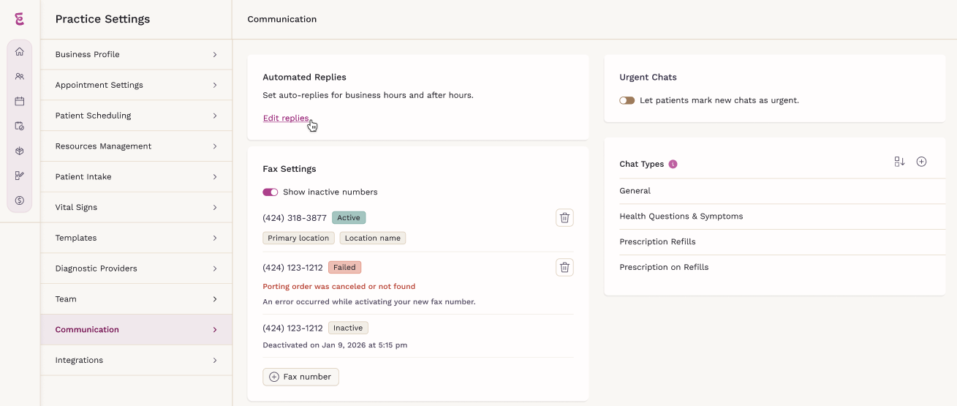This screenshot has height=406, width=957.
Task: Click the add Fax number button
Action: (300, 377)
